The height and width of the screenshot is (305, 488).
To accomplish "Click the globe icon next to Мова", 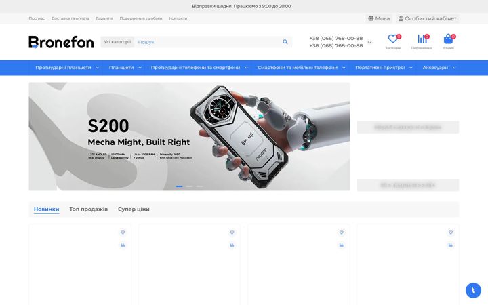I will coord(371,18).
